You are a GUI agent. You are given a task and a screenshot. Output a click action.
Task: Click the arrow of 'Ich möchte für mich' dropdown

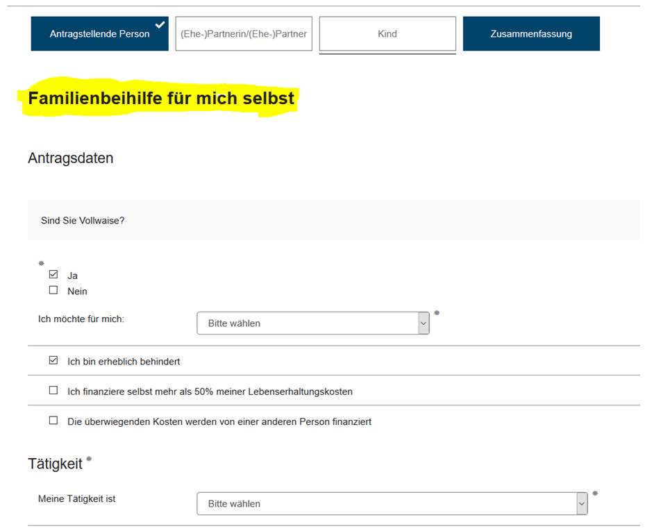[423, 323]
